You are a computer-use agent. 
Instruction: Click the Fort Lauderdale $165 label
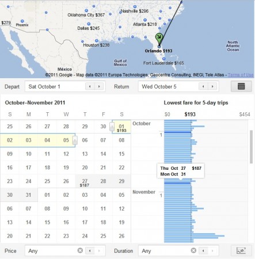click(163, 63)
